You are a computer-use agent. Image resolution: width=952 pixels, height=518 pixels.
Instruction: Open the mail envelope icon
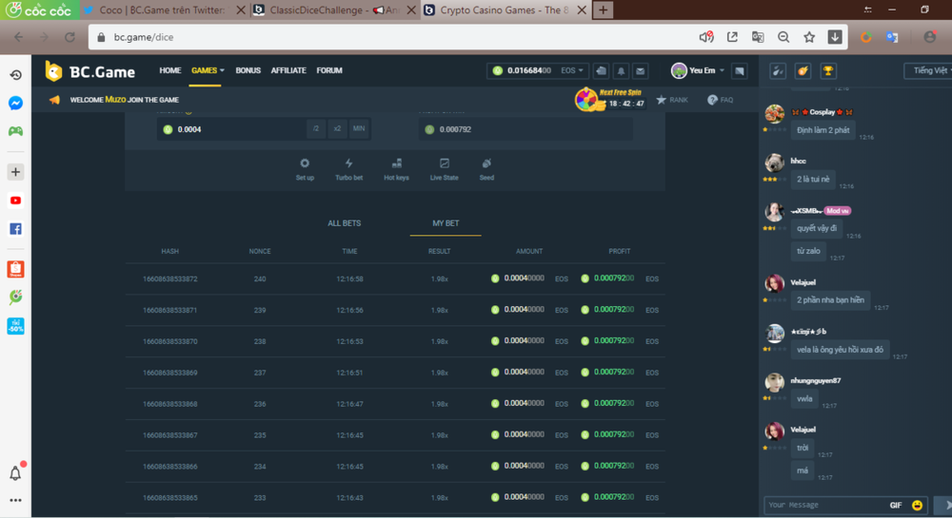pyautogui.click(x=641, y=70)
